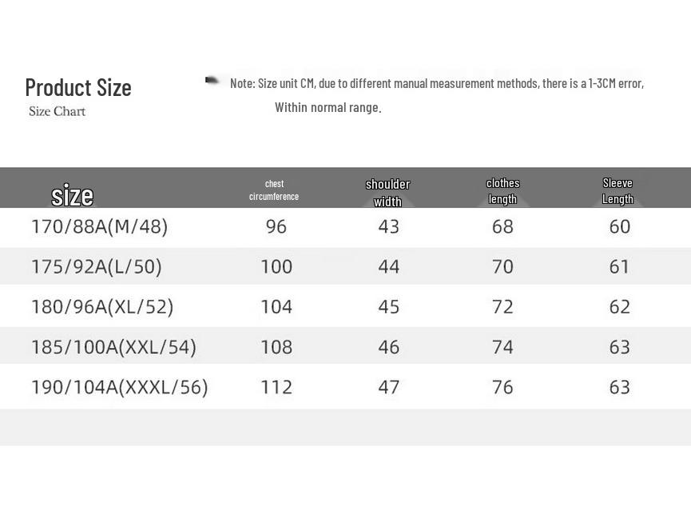This screenshot has height=519, width=691.
Task: Click the dark smudge icon beside the note
Action: [212, 80]
